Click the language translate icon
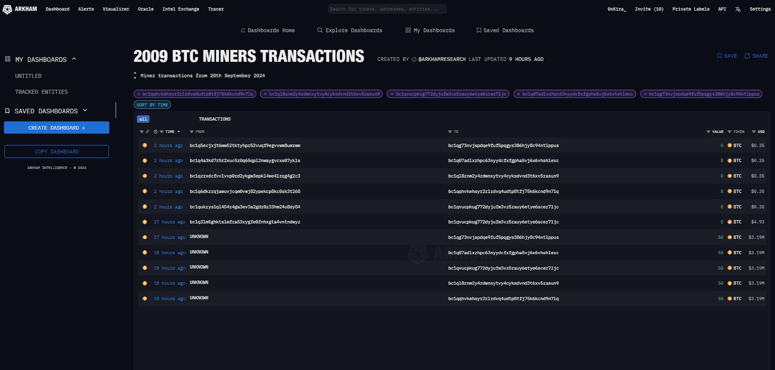The width and height of the screenshot is (775, 370). (738, 9)
